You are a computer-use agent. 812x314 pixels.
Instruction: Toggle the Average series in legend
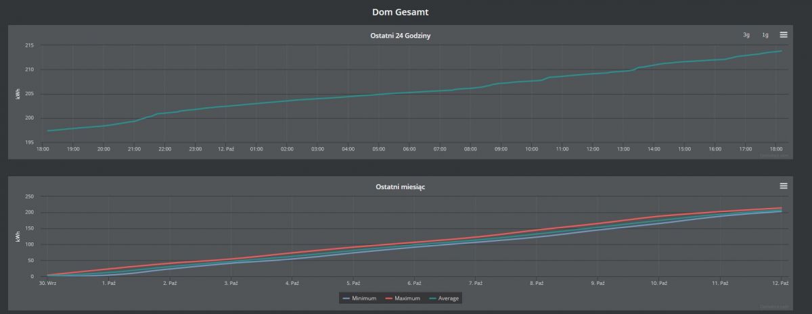tap(443, 298)
